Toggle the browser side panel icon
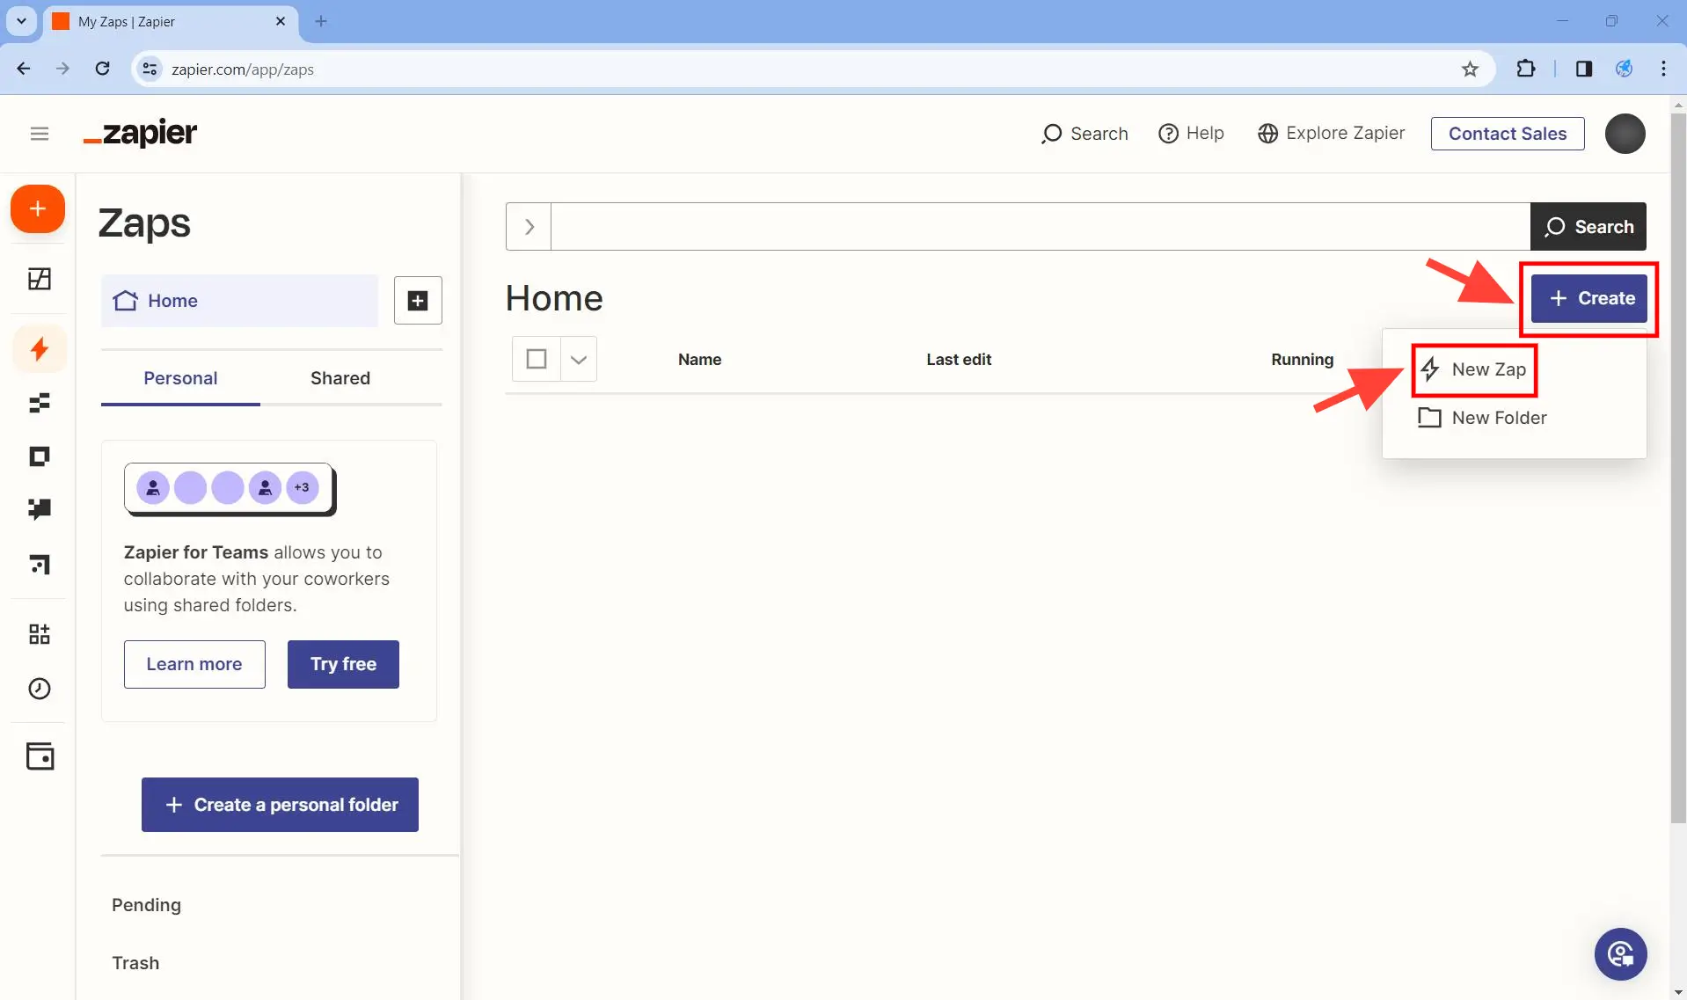The image size is (1687, 1000). [1583, 69]
